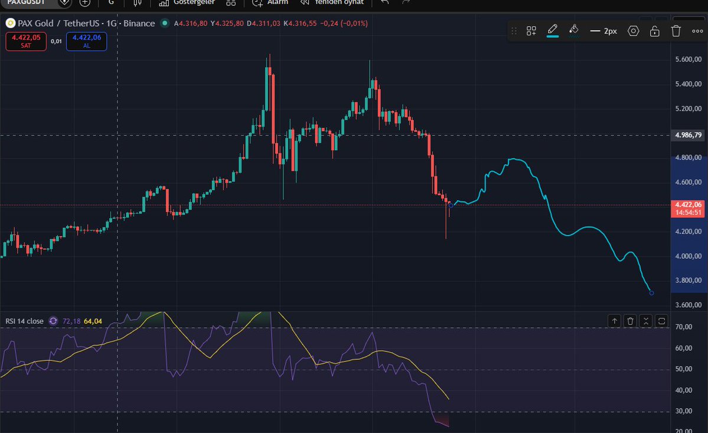This screenshot has width=708, height=433.
Task: Create an alert with the Alarm button
Action: click(x=270, y=3)
